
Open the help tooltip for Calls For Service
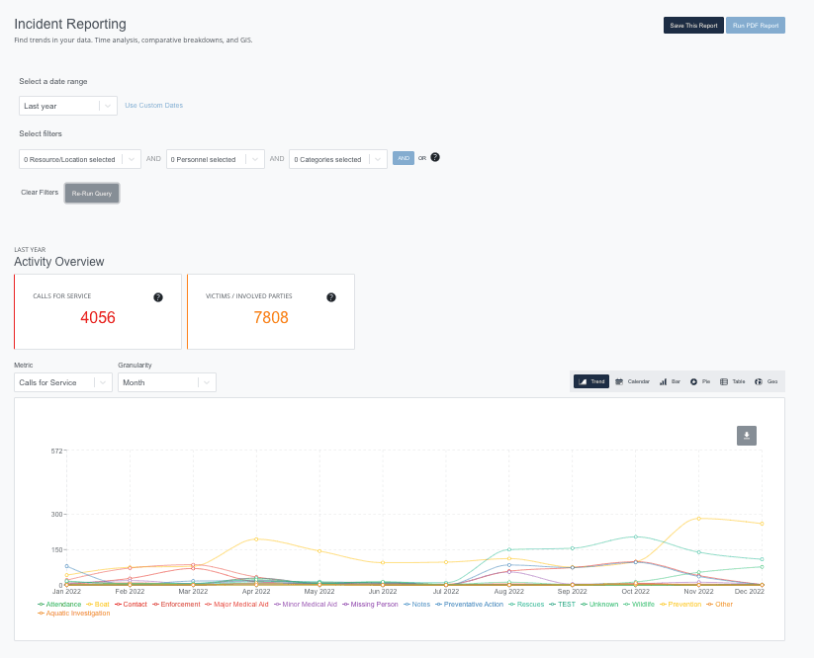pyautogui.click(x=157, y=296)
